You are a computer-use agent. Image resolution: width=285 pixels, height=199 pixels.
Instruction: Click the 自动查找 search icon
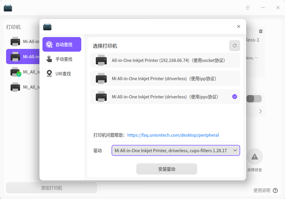pyautogui.click(x=49, y=44)
